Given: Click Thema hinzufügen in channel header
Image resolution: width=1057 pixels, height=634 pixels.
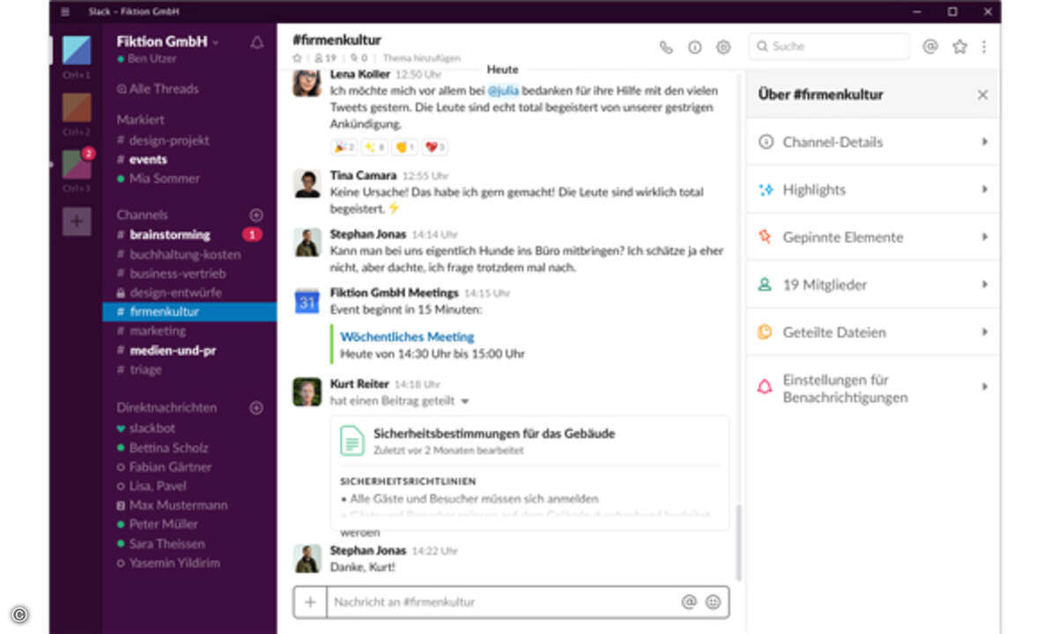Looking at the screenshot, I should click(421, 58).
